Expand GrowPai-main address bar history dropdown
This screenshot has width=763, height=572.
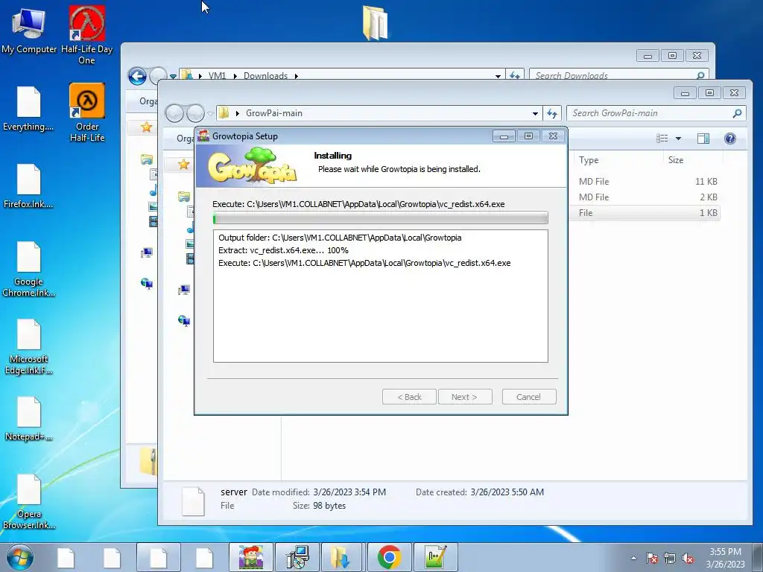click(535, 113)
